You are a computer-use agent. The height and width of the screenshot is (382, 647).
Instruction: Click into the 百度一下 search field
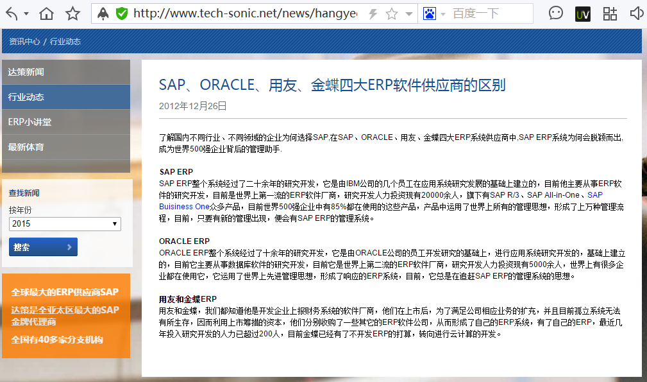click(x=487, y=13)
